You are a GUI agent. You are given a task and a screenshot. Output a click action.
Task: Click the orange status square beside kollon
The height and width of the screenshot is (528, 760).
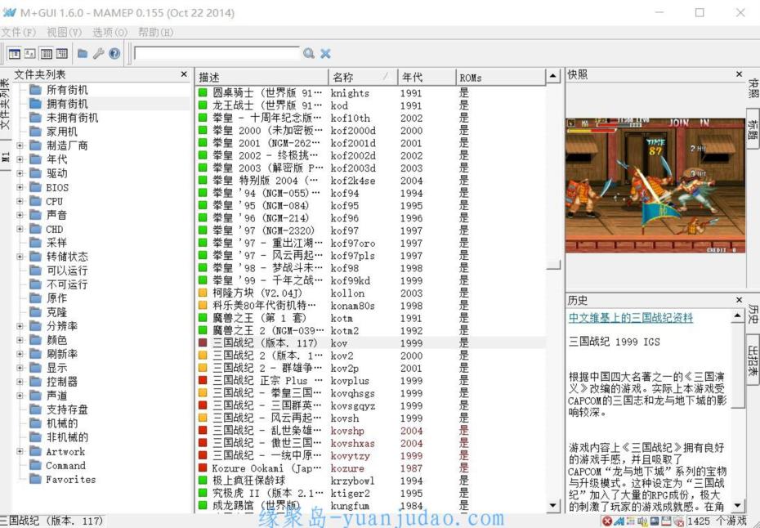[203, 293]
